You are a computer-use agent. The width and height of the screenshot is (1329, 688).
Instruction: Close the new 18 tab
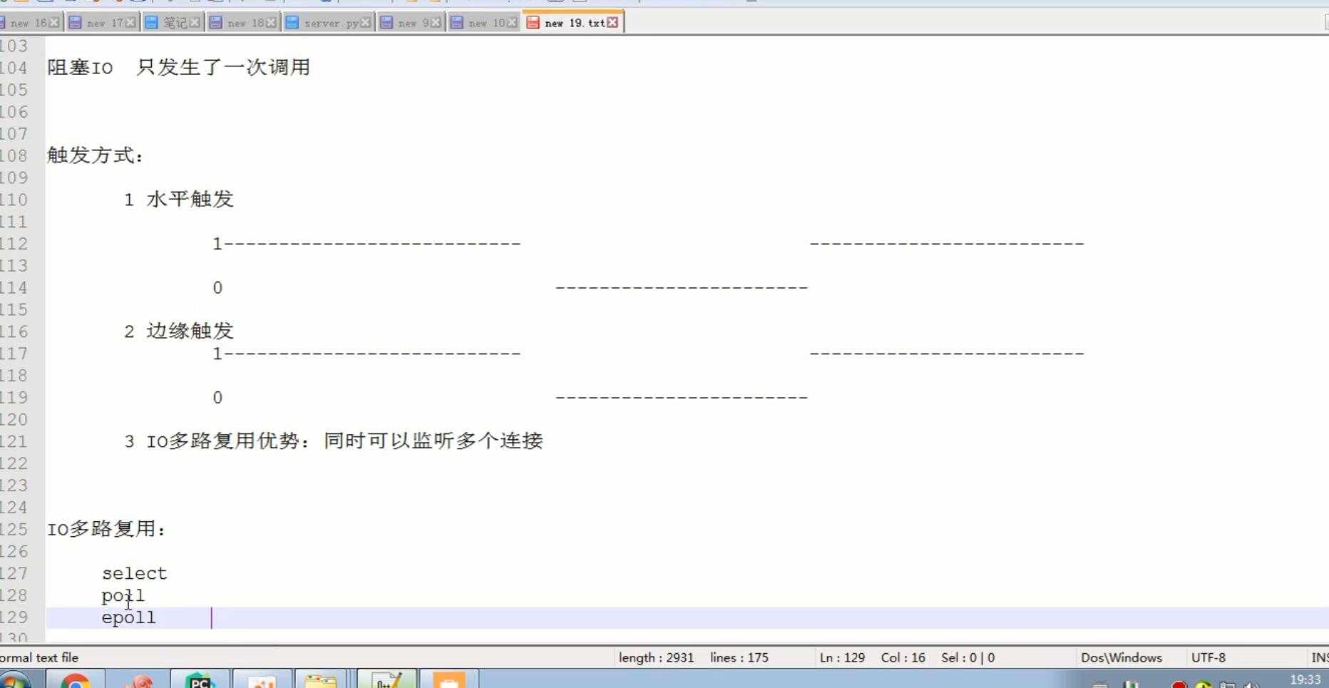270,23
